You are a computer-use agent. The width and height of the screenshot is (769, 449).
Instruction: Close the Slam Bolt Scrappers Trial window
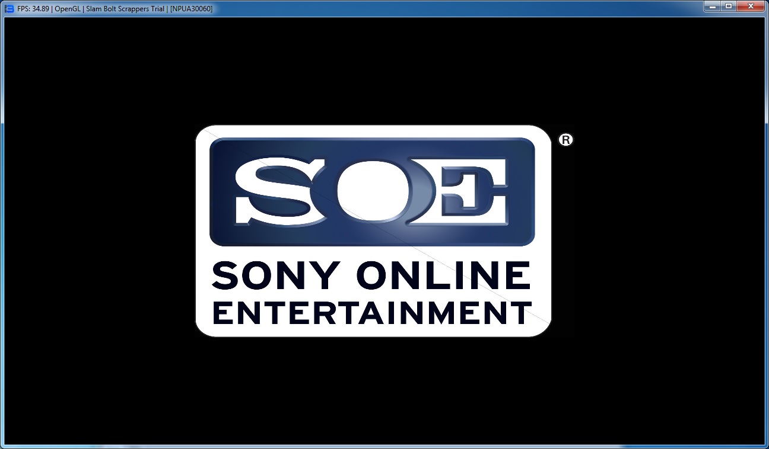click(751, 6)
